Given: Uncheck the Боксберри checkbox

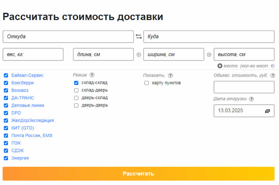Looking at the screenshot, I should [x=6, y=83].
